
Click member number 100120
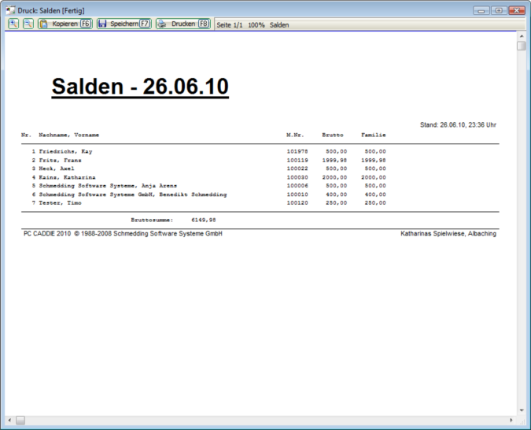click(x=297, y=202)
